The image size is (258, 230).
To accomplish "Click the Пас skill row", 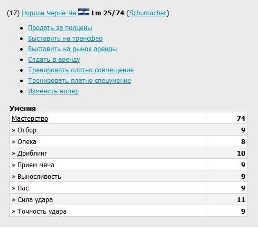I will [x=128, y=188].
